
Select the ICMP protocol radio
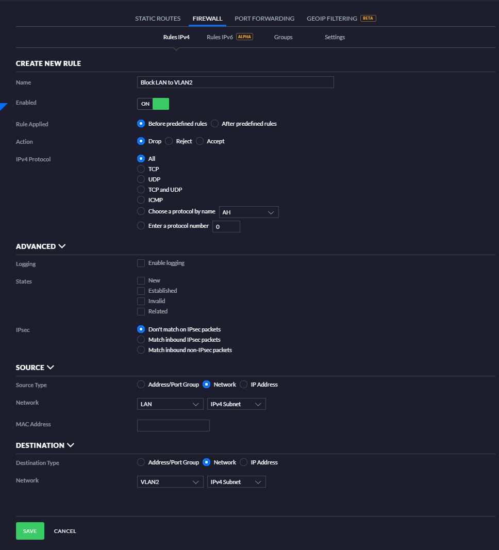coord(141,200)
